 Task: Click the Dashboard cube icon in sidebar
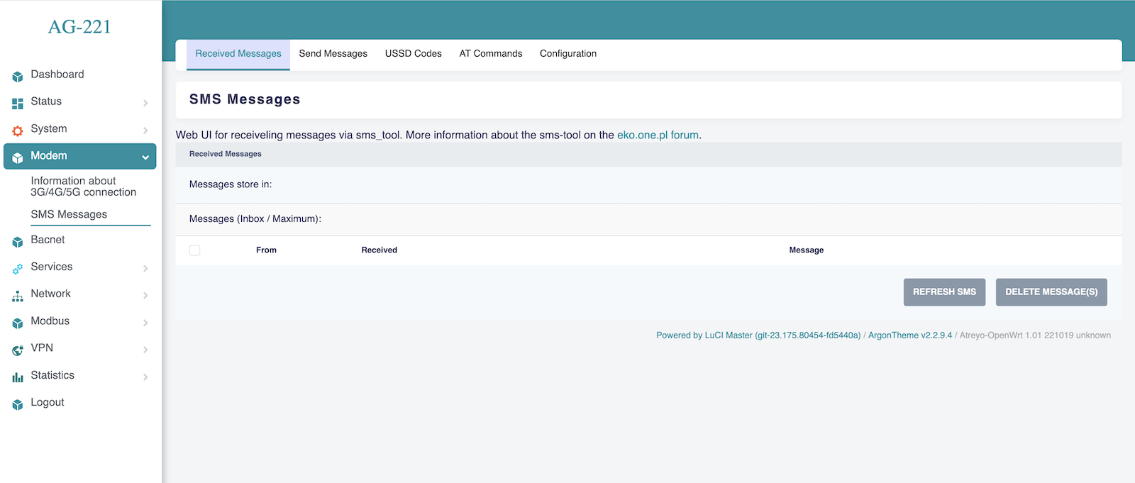pyautogui.click(x=18, y=76)
